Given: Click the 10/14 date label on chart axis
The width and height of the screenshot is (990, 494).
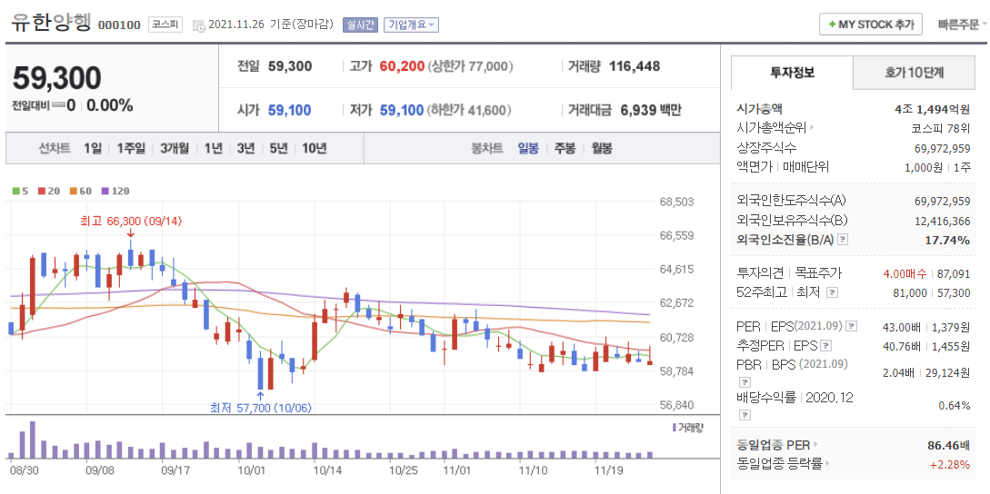Looking at the screenshot, I should click(x=327, y=470).
